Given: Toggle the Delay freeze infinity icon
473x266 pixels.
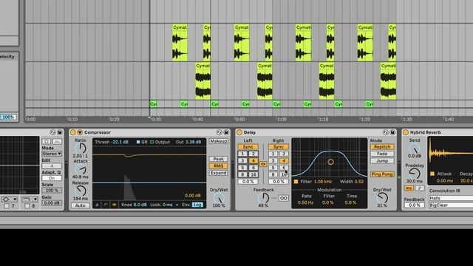Looking at the screenshot, I should 284,198.
